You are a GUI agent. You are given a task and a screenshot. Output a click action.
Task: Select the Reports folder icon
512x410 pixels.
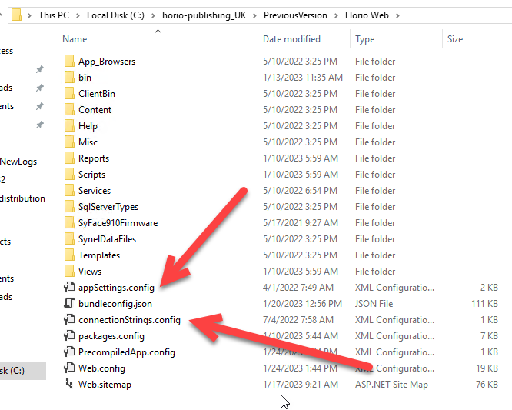click(69, 158)
